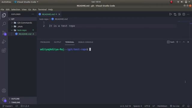Viewport: 192px width, 108px height.
Task: Open the launch profile dropdown beside the plus icon
Action: [x=180, y=42]
